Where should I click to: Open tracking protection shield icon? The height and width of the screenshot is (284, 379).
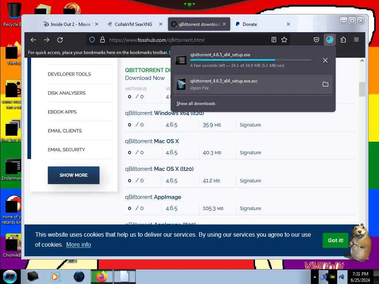click(x=92, y=40)
